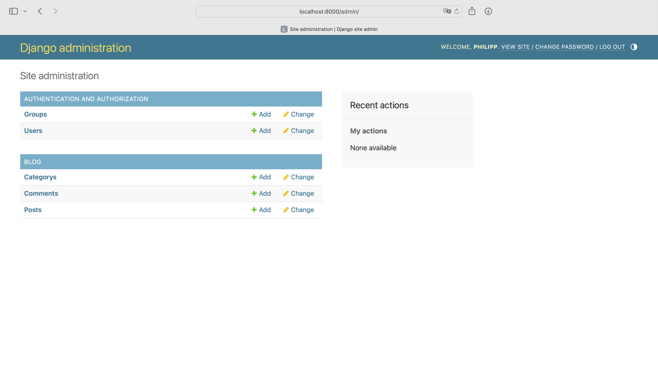658x370 pixels.
Task: Add a new User
Action: coord(261,131)
